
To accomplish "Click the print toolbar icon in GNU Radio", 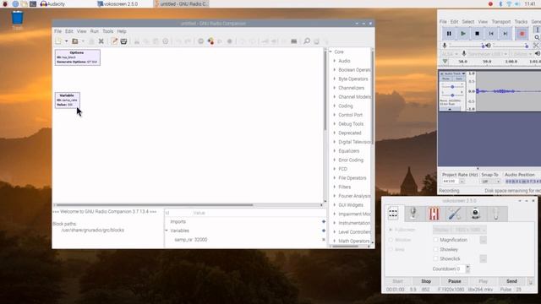I will coord(124,41).
